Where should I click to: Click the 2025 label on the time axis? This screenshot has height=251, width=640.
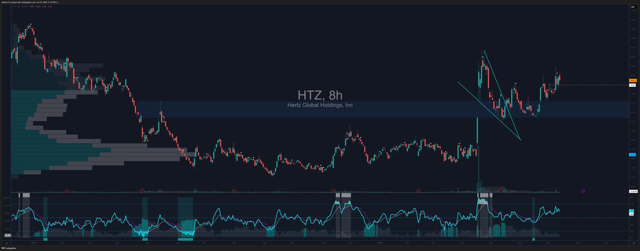380,242
